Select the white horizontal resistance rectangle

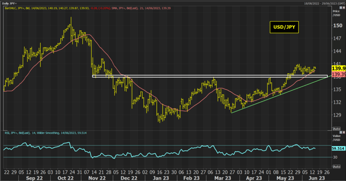coord(210,76)
